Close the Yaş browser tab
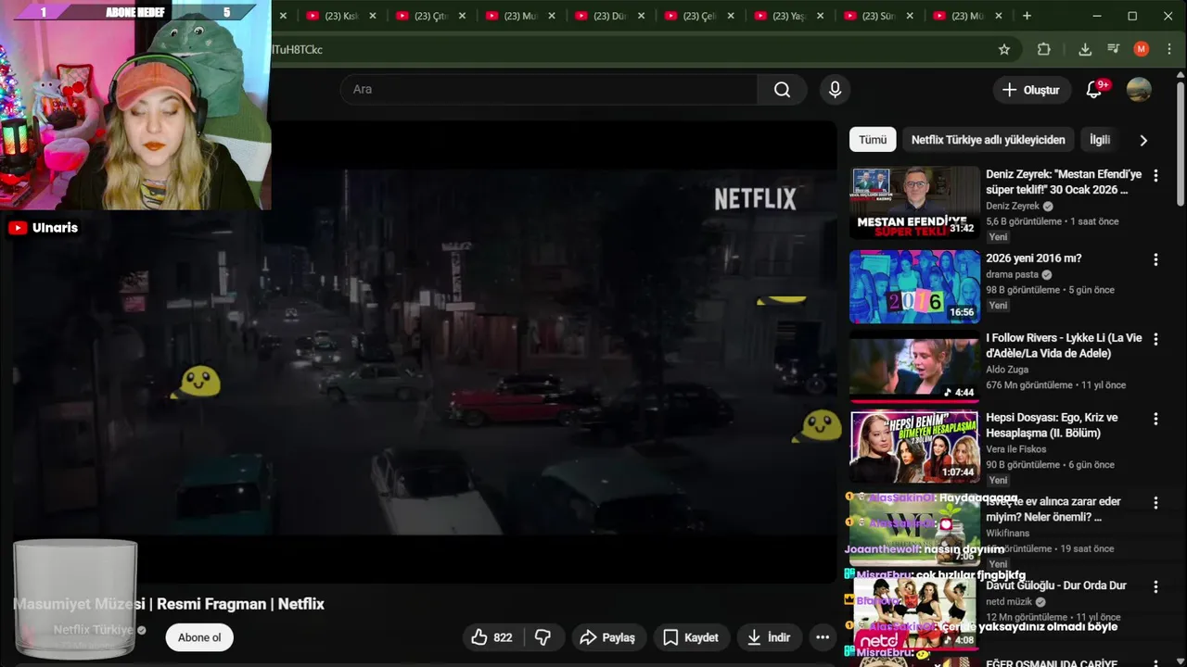 click(821, 16)
